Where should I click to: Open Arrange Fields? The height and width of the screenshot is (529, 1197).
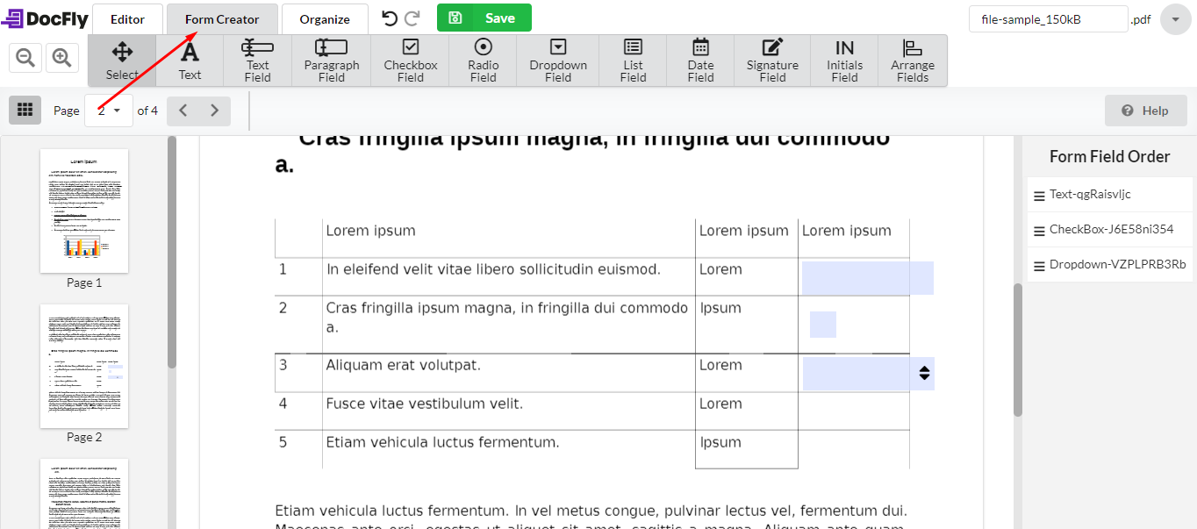click(x=913, y=60)
